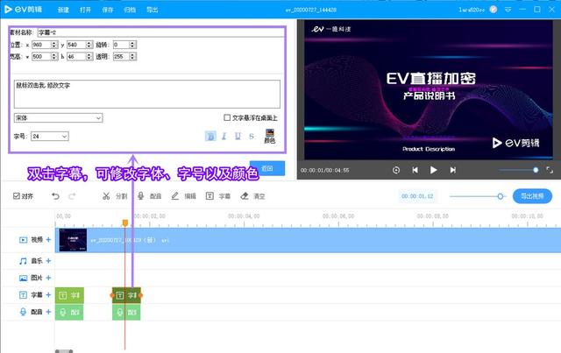This screenshot has width=561, height=353.
Task: Select the 分割 scissors split tool
Action: tap(115, 196)
